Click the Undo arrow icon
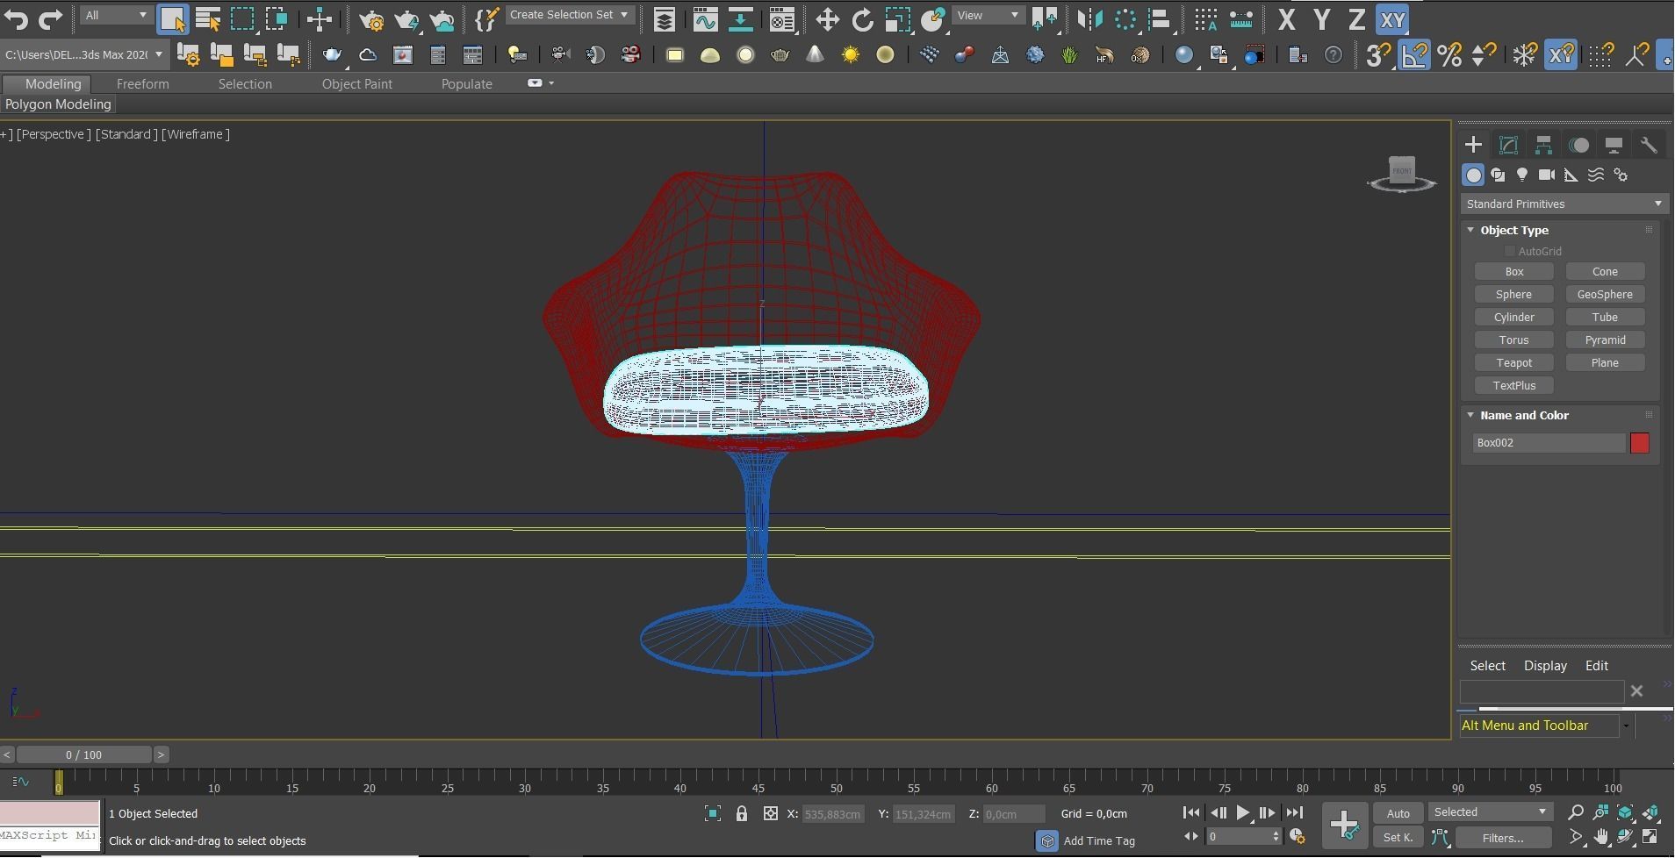This screenshot has width=1675, height=858. coord(16,18)
